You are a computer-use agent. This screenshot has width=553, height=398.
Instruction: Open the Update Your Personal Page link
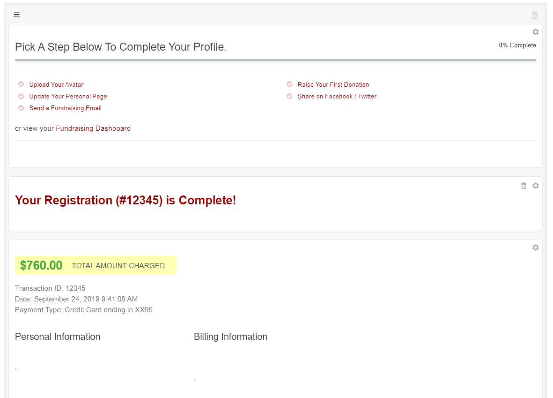(x=68, y=97)
